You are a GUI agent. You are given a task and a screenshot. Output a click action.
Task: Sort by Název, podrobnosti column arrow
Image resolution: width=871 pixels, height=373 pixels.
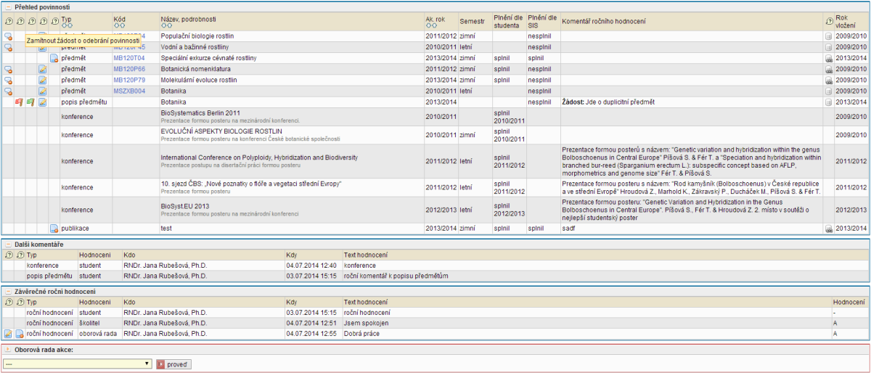pyautogui.click(x=163, y=25)
